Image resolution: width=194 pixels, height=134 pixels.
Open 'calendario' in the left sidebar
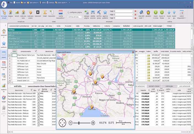[4, 66]
